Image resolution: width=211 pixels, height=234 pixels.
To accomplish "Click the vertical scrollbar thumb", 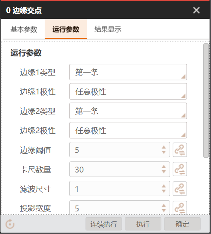I will coord(206,100).
